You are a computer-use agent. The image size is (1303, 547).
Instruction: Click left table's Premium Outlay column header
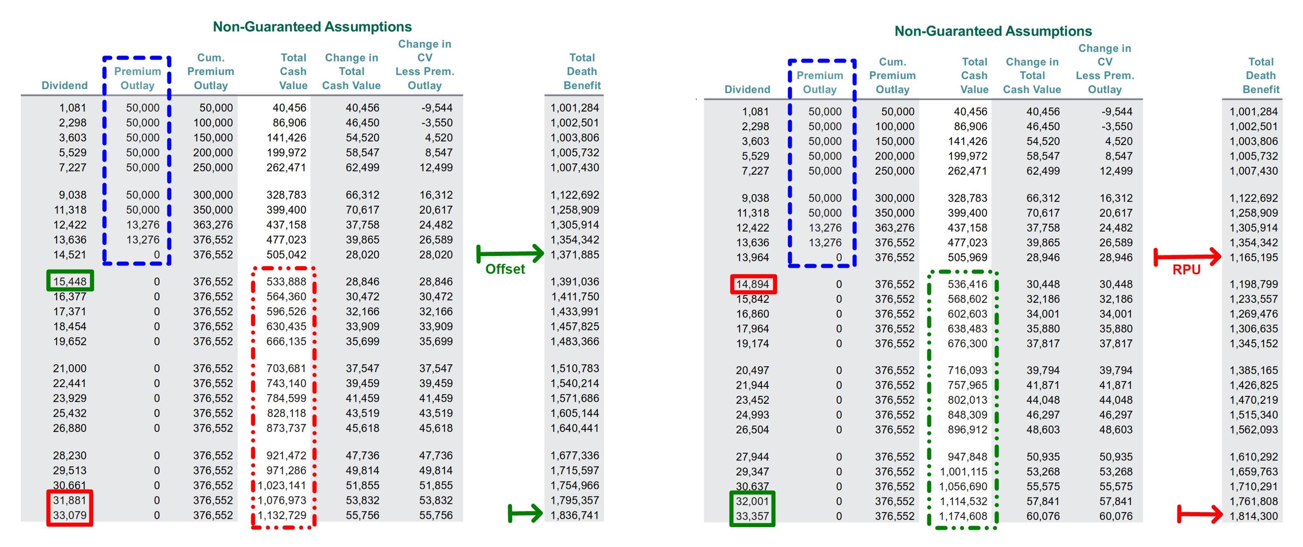tap(137, 79)
